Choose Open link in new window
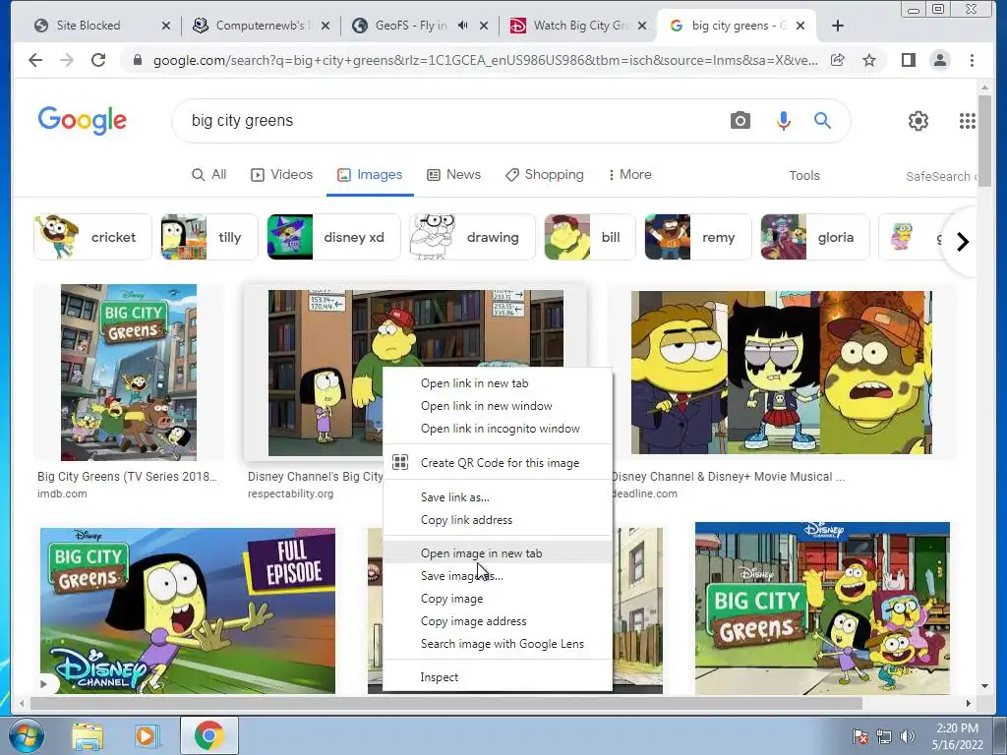Image resolution: width=1007 pixels, height=755 pixels. point(498,406)
